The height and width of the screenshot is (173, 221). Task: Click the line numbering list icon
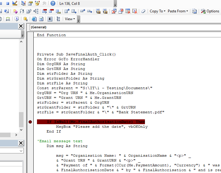point(58,19)
